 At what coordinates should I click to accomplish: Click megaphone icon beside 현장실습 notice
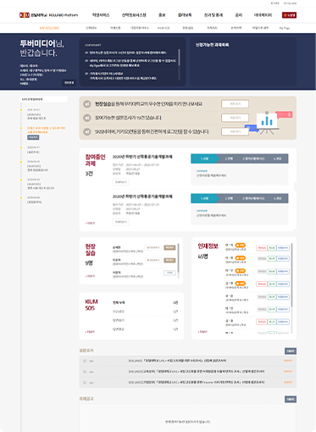click(x=87, y=104)
